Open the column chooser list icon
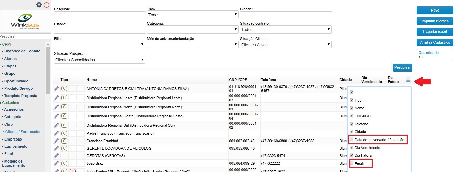 [408, 80]
